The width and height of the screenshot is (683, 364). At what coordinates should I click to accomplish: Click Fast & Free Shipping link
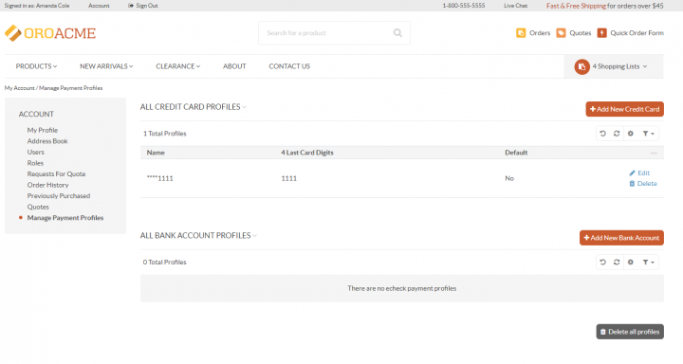(x=576, y=6)
